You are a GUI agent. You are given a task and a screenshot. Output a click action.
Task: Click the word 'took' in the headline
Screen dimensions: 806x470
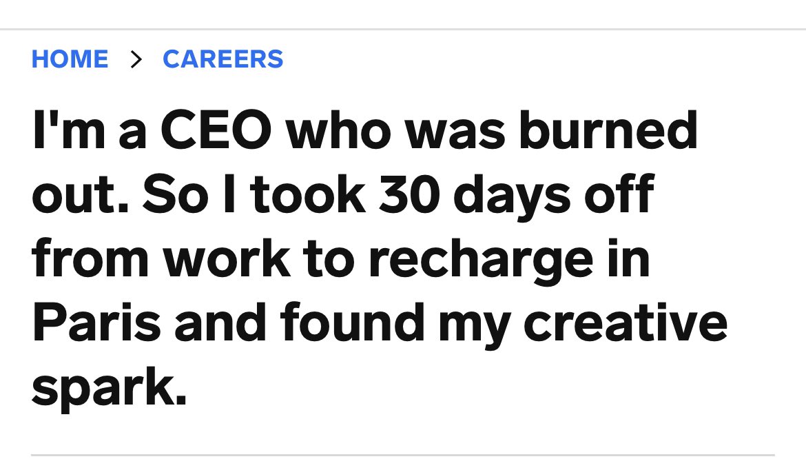309,194
